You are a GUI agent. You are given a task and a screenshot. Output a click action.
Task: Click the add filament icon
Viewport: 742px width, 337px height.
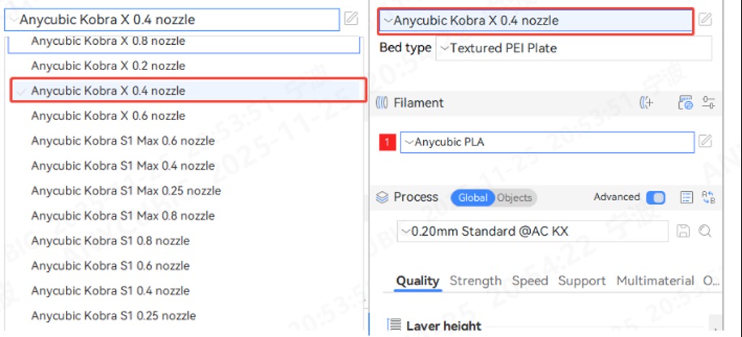point(647,103)
